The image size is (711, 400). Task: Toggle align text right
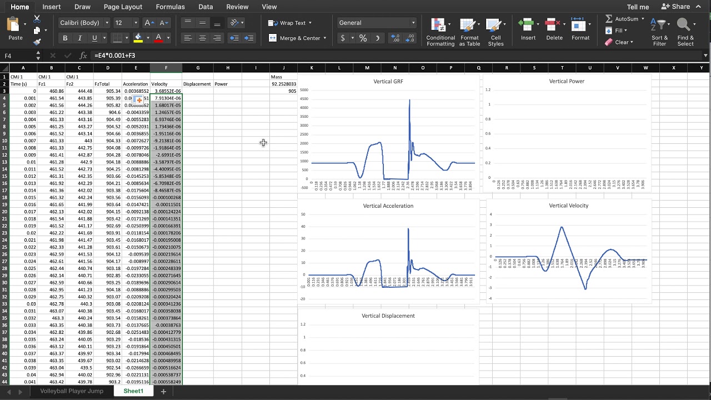coord(217,38)
